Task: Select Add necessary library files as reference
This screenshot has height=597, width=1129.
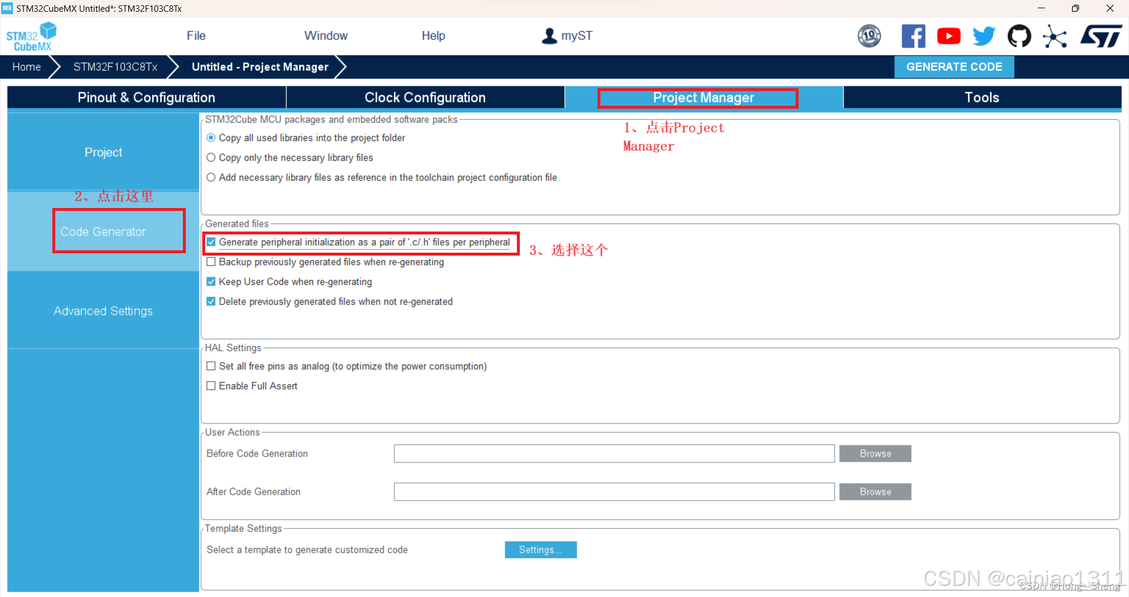Action: (x=211, y=177)
